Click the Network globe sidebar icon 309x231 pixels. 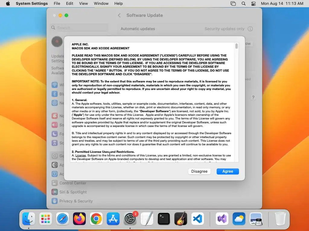point(55,103)
